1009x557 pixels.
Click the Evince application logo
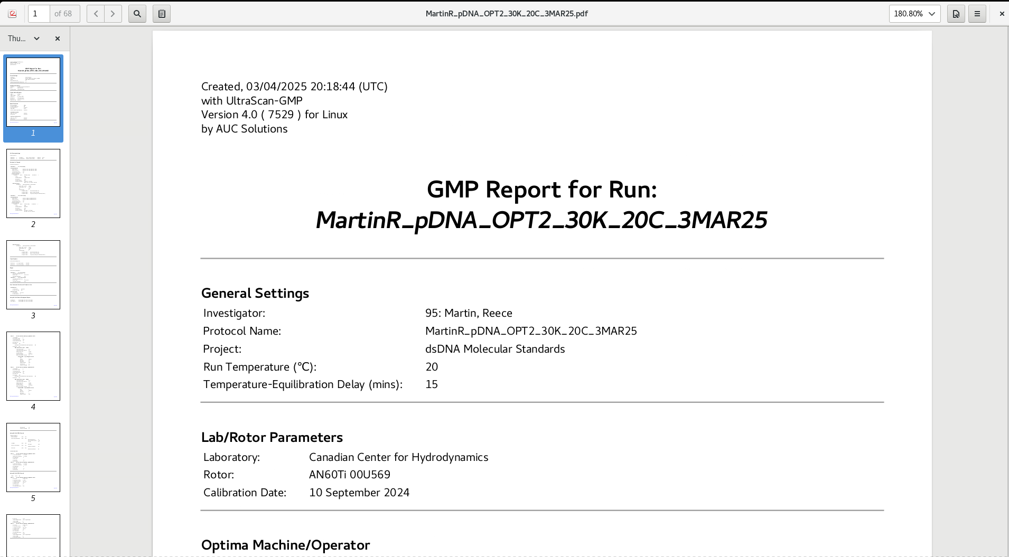click(12, 14)
